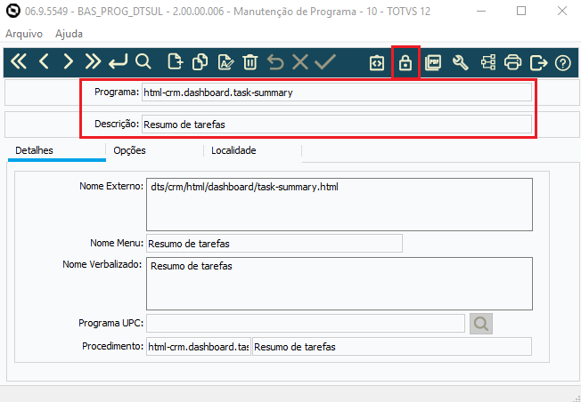Click the Programa field with html-crm.dashboard.task-summary
The width and height of the screenshot is (581, 402).
tap(337, 92)
